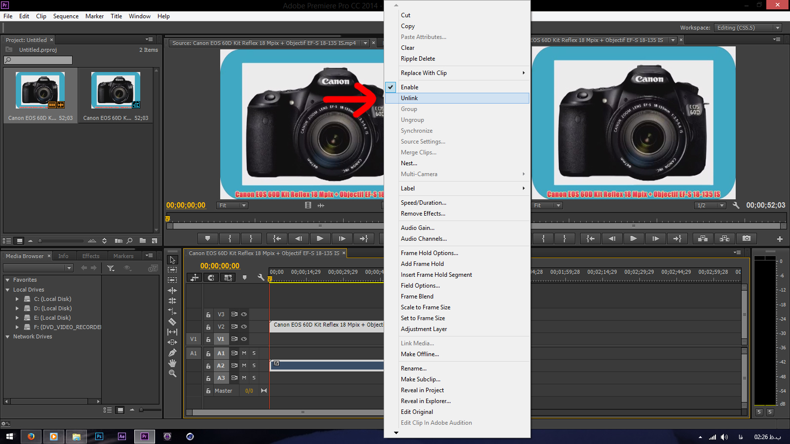Step forward one frame in Source monitor

[x=342, y=239]
